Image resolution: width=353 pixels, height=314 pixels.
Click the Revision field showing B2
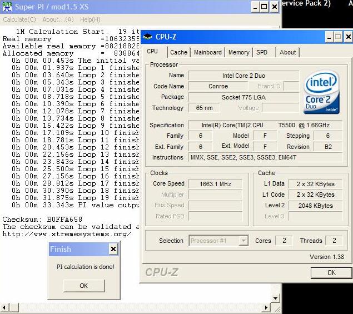click(x=328, y=147)
